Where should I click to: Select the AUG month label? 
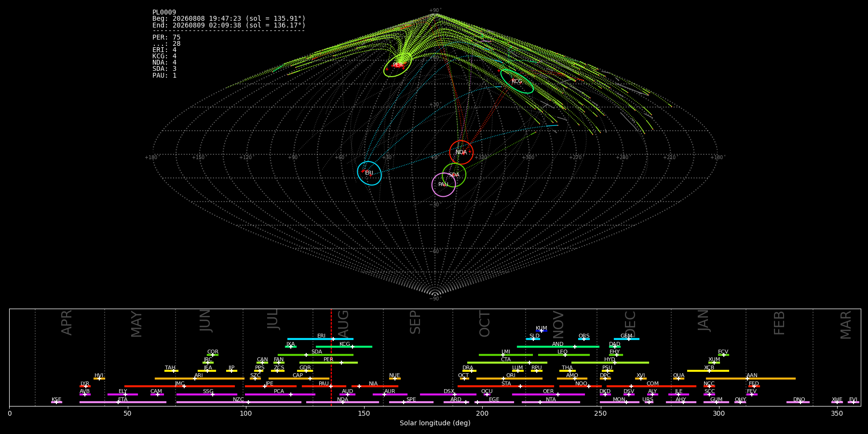(x=343, y=323)
